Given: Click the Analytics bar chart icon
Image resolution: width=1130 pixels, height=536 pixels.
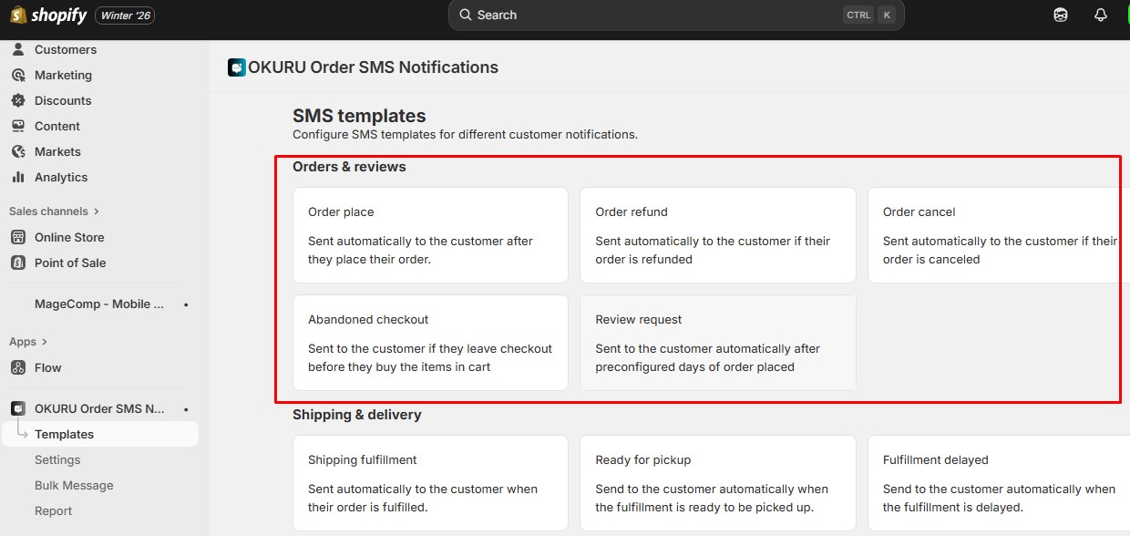Looking at the screenshot, I should click(18, 177).
